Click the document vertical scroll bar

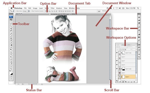110,50
